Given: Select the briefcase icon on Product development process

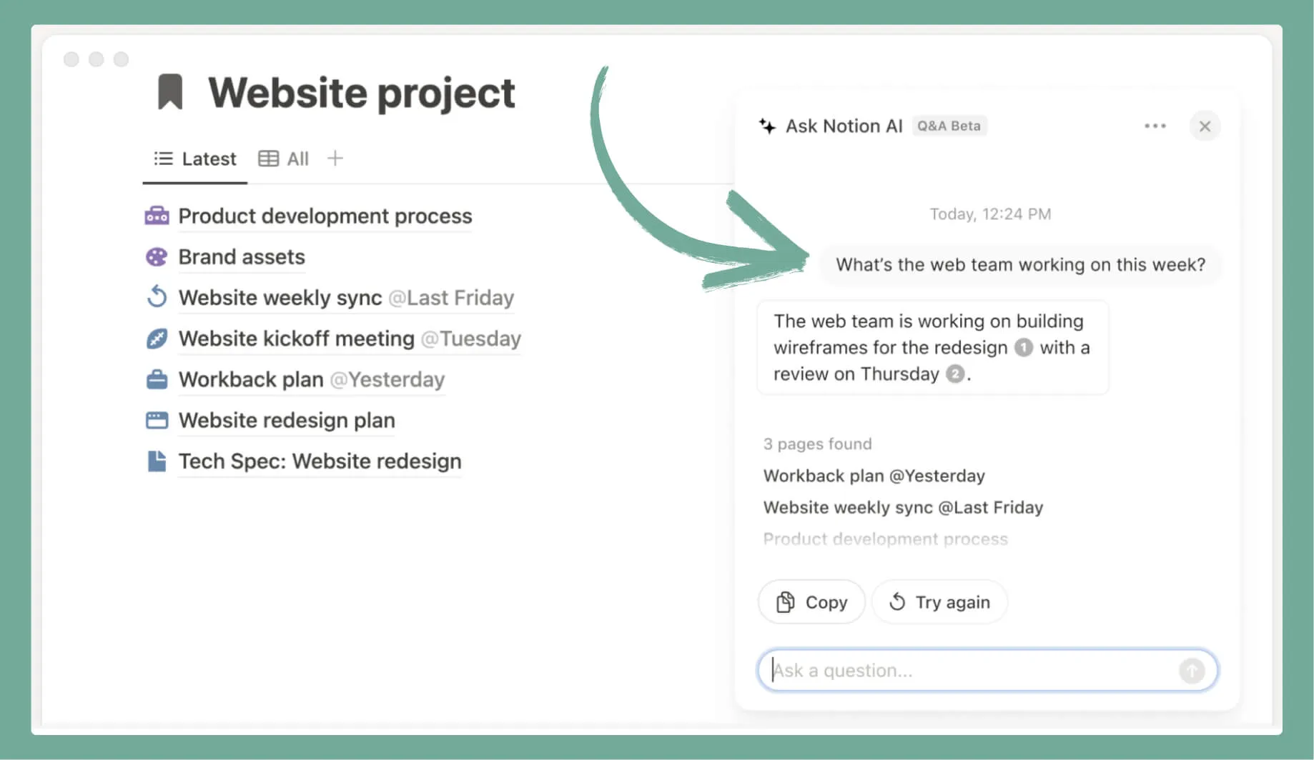Looking at the screenshot, I should [x=157, y=215].
